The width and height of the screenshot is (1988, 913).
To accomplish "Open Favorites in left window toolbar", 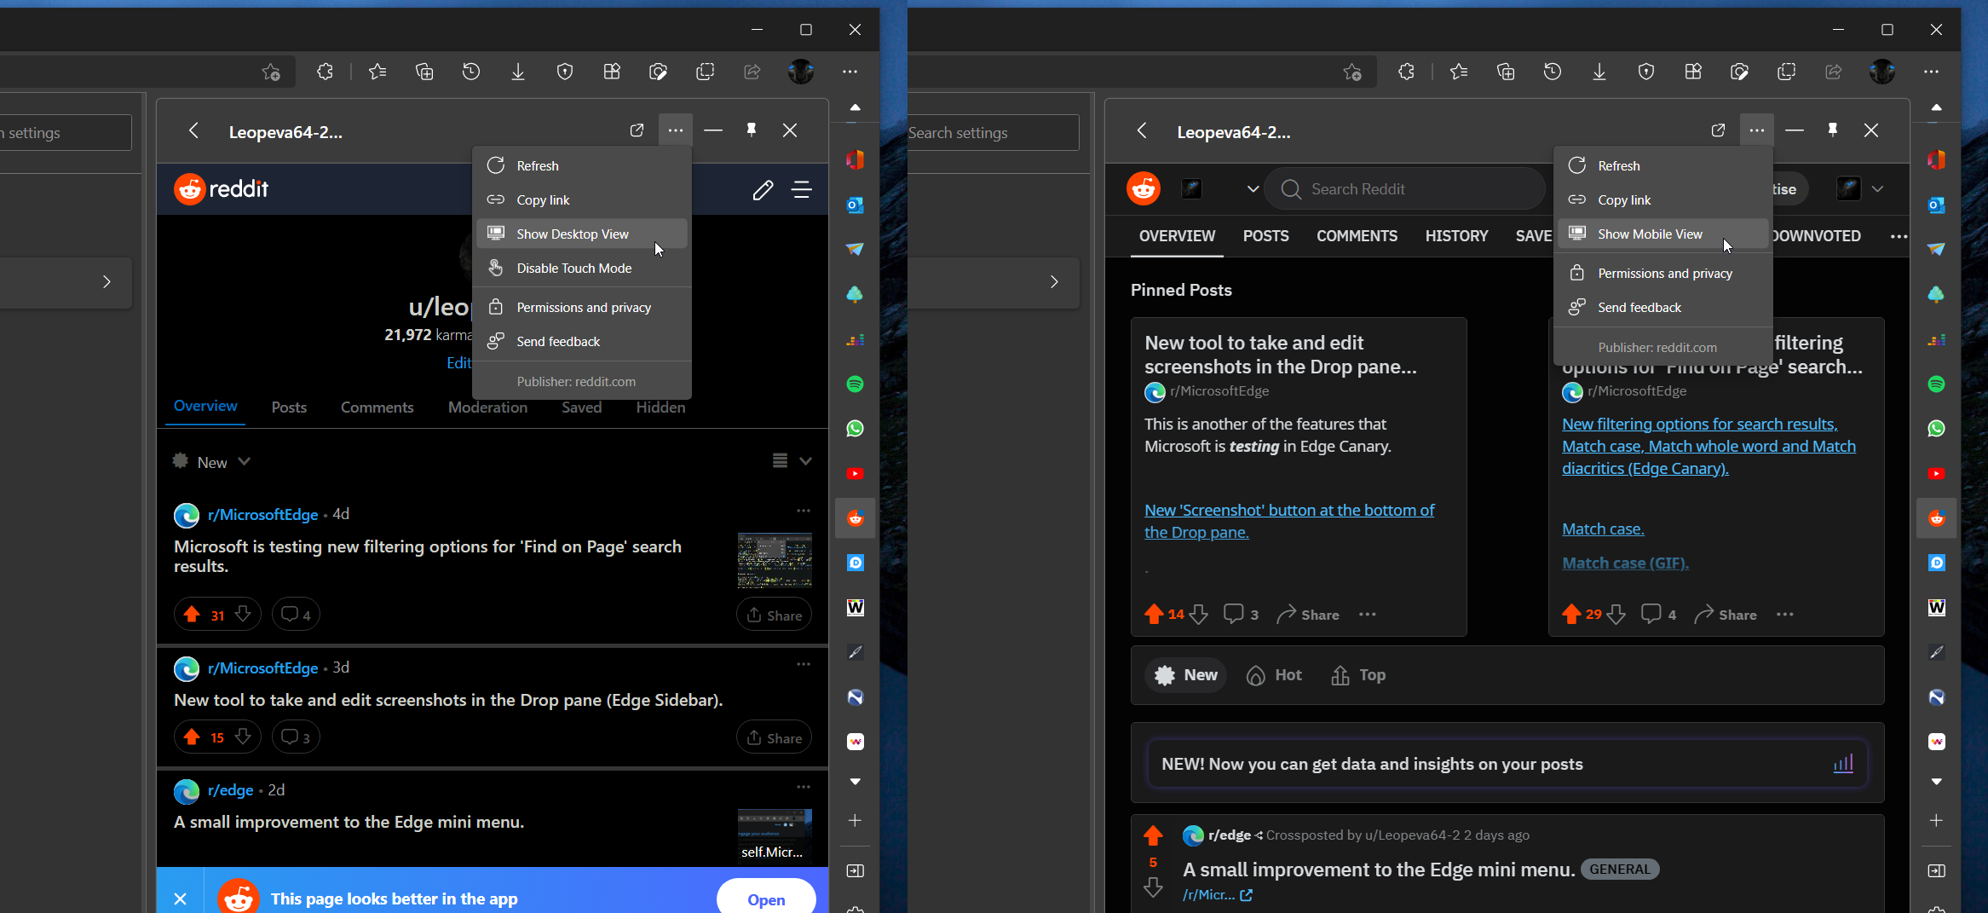I will [377, 72].
